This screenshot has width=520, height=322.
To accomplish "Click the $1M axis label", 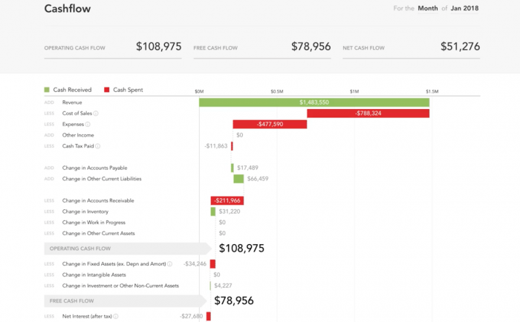I will pyautogui.click(x=354, y=91).
